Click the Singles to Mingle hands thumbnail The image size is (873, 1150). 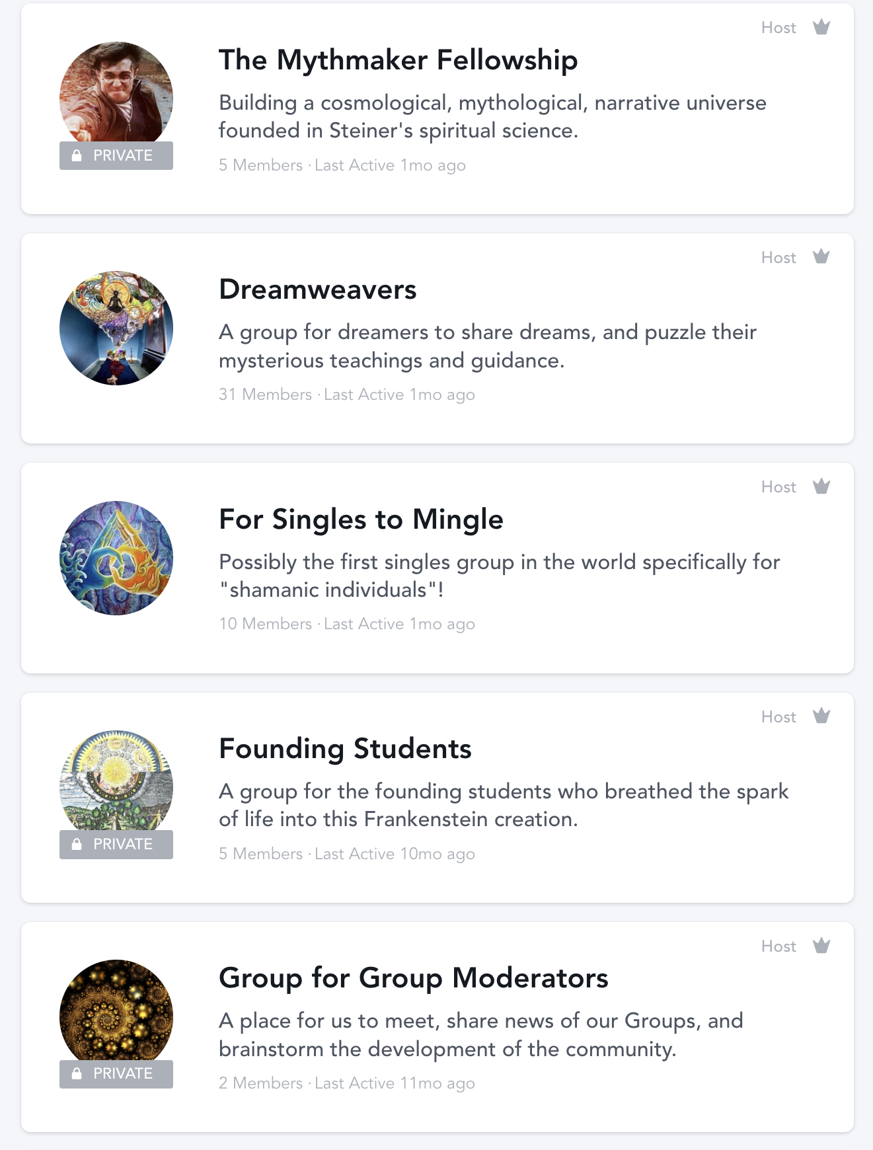tap(116, 558)
